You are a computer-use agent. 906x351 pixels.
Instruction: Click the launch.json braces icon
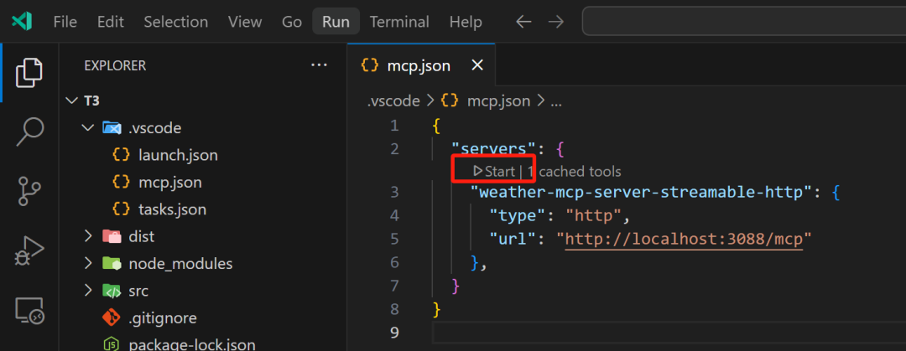pos(122,155)
